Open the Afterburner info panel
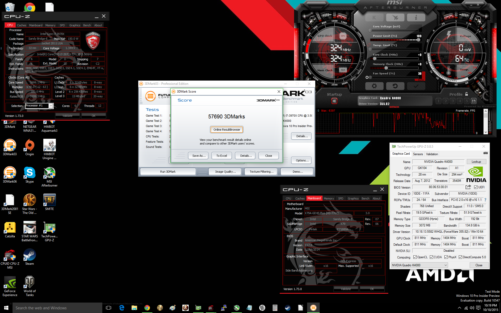 416,17
